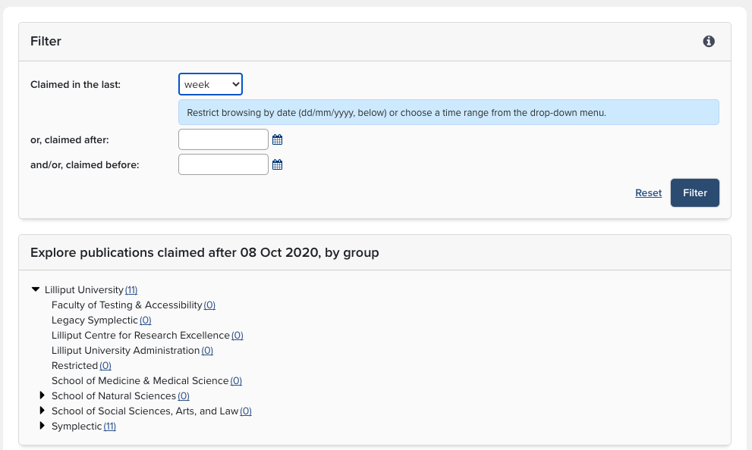Open the 'Claimed in the last' dropdown
Screen dimensions: 752x450
[x=210, y=84]
